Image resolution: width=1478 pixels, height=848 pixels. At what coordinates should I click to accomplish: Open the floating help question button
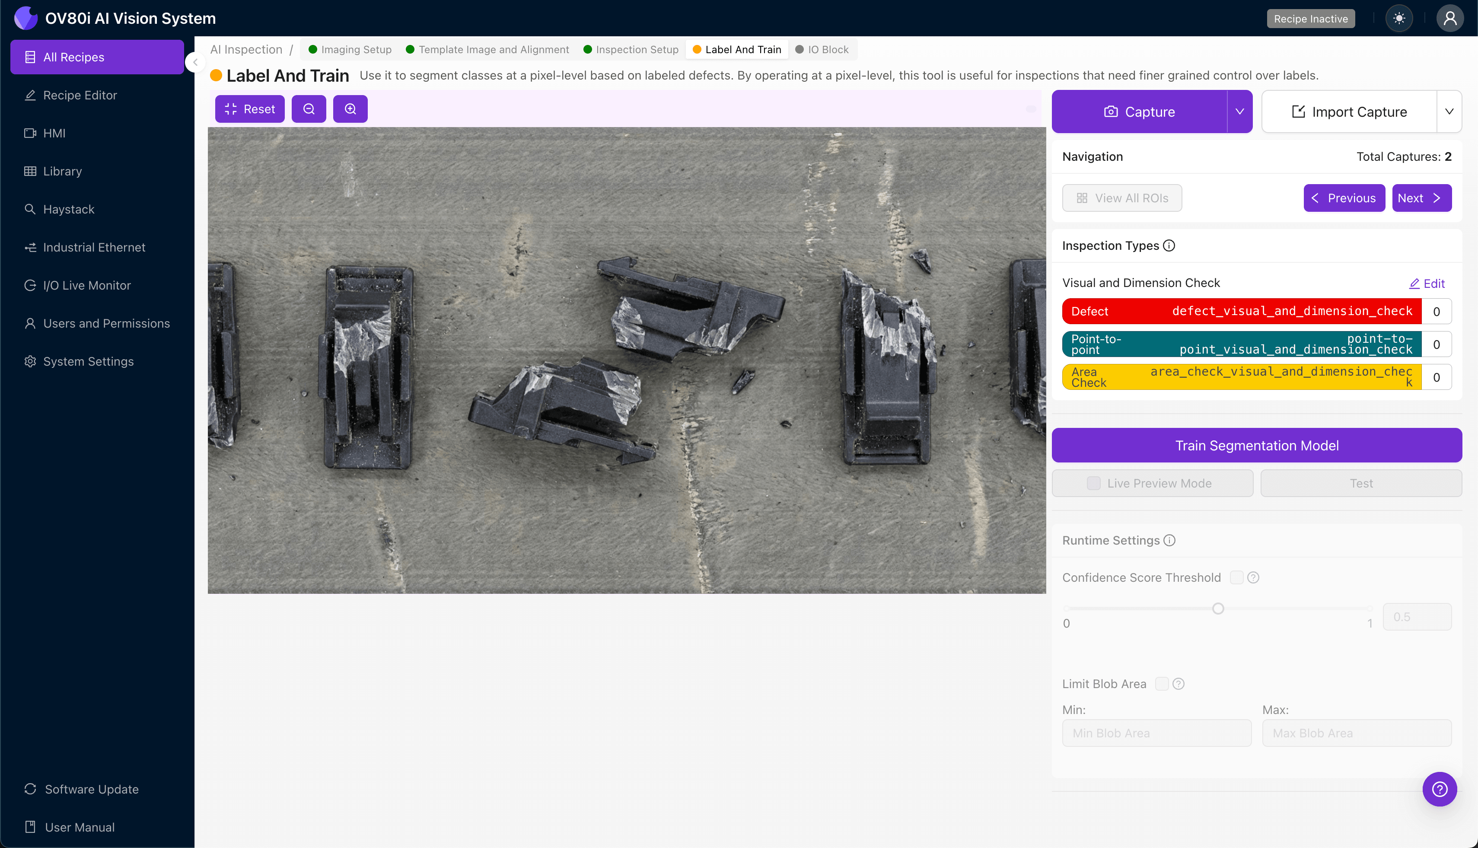pyautogui.click(x=1440, y=789)
